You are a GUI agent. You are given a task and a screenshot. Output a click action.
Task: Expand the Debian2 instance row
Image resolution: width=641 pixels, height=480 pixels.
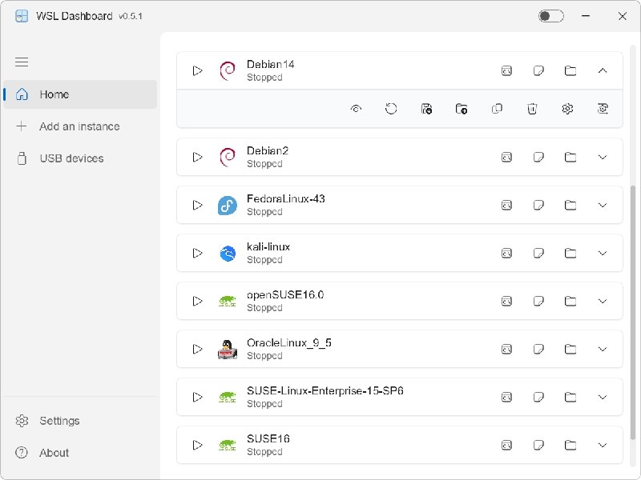point(603,157)
